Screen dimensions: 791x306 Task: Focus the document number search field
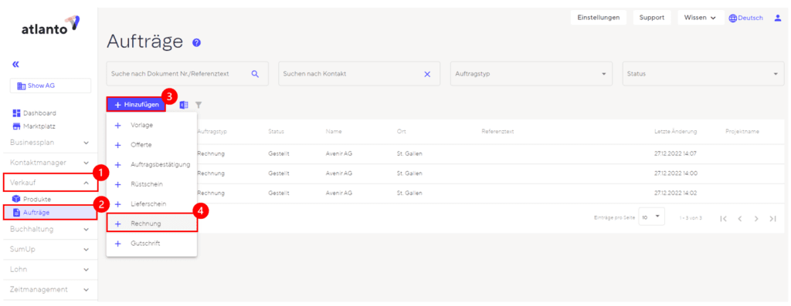(187, 74)
